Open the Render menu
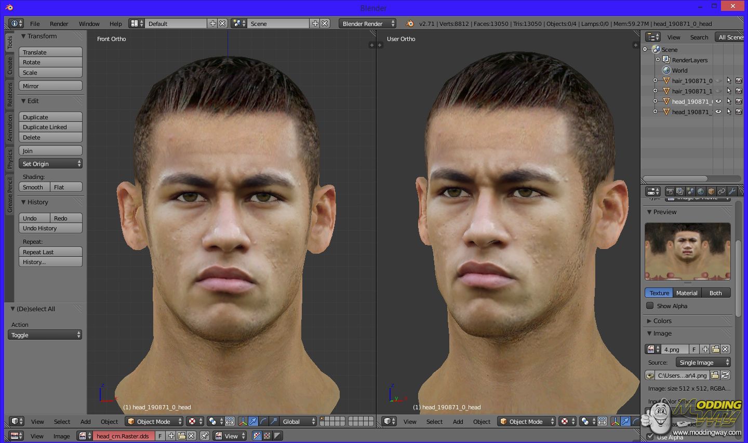This screenshot has width=748, height=443. [x=59, y=23]
